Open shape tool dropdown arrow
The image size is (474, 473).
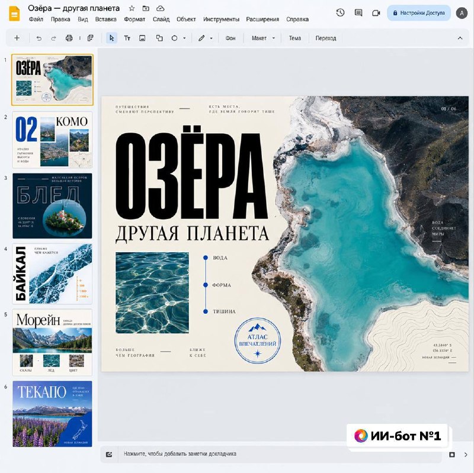pos(184,38)
